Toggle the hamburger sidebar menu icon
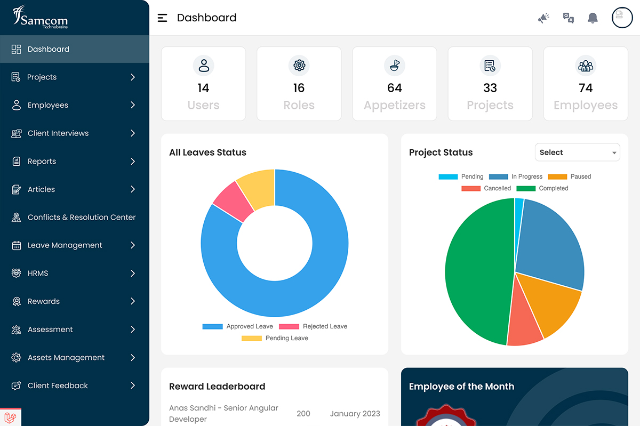 163,18
